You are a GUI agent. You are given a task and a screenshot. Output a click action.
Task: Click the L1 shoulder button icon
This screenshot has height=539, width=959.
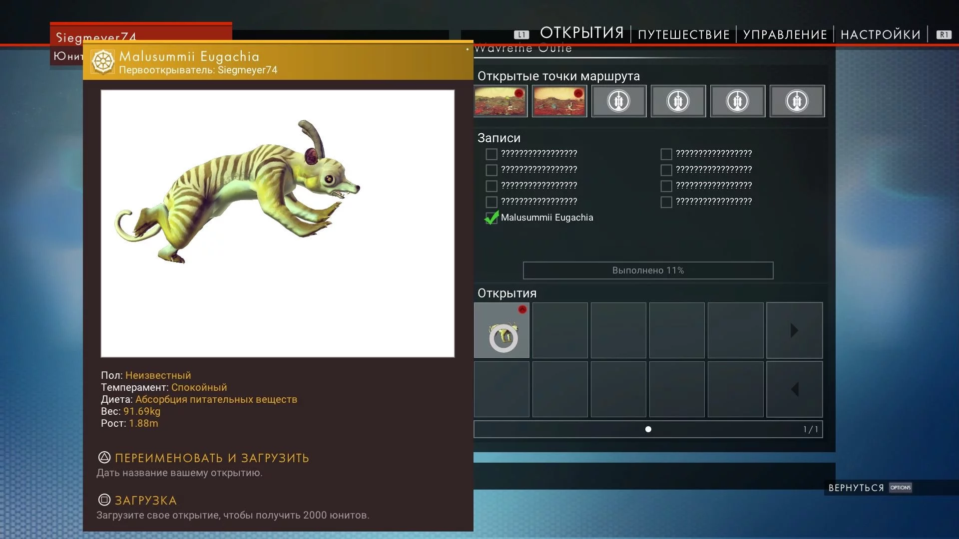click(x=521, y=35)
